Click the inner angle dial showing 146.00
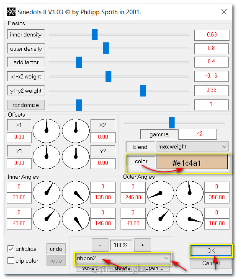This screenshot has width=237, height=279. [76, 219]
